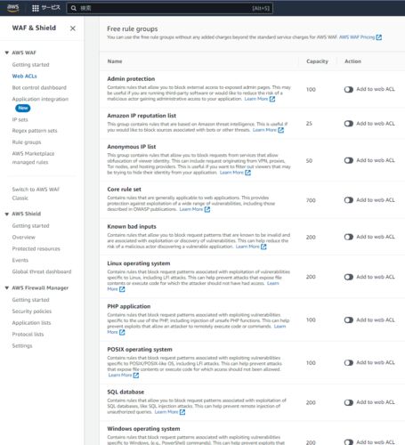This screenshot has height=445, width=405.
Task: Open Learn More link for Amazon IP reputation list
Action: pos(264,130)
